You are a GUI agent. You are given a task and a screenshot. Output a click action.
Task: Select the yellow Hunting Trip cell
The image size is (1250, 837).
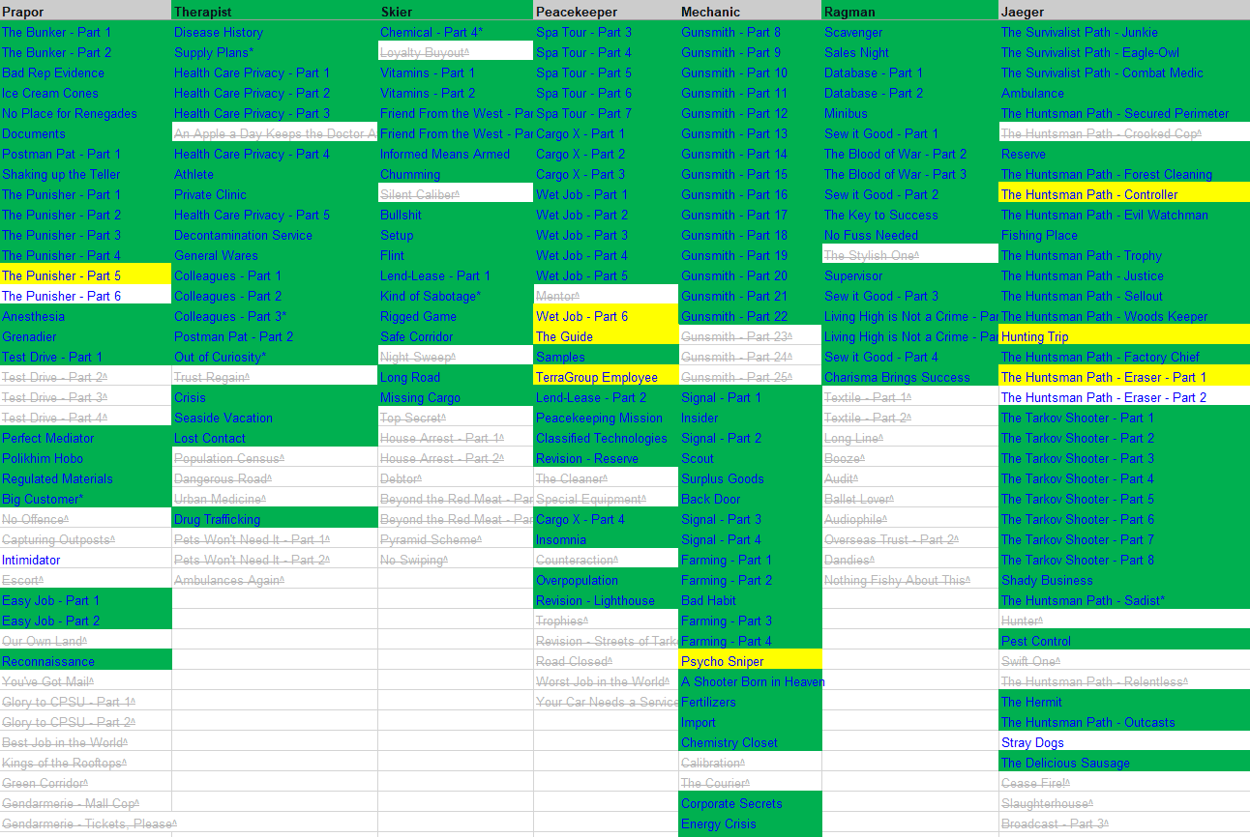point(1124,336)
